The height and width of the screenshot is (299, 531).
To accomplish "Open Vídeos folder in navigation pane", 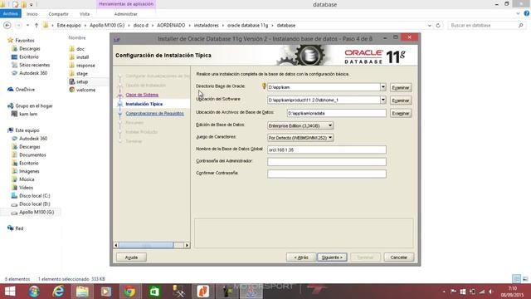I will click(x=26, y=188).
